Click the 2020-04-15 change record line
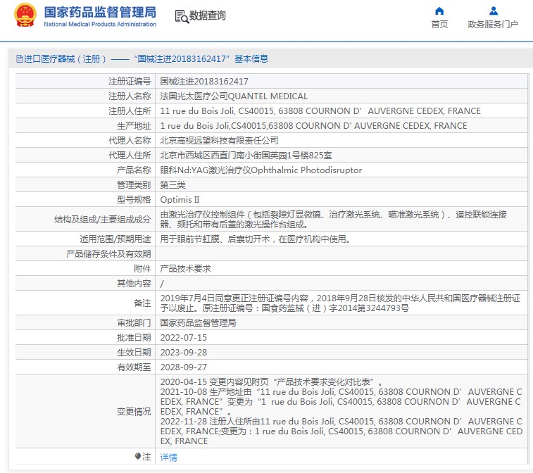Image resolution: width=533 pixels, height=473 pixels. [x=271, y=382]
